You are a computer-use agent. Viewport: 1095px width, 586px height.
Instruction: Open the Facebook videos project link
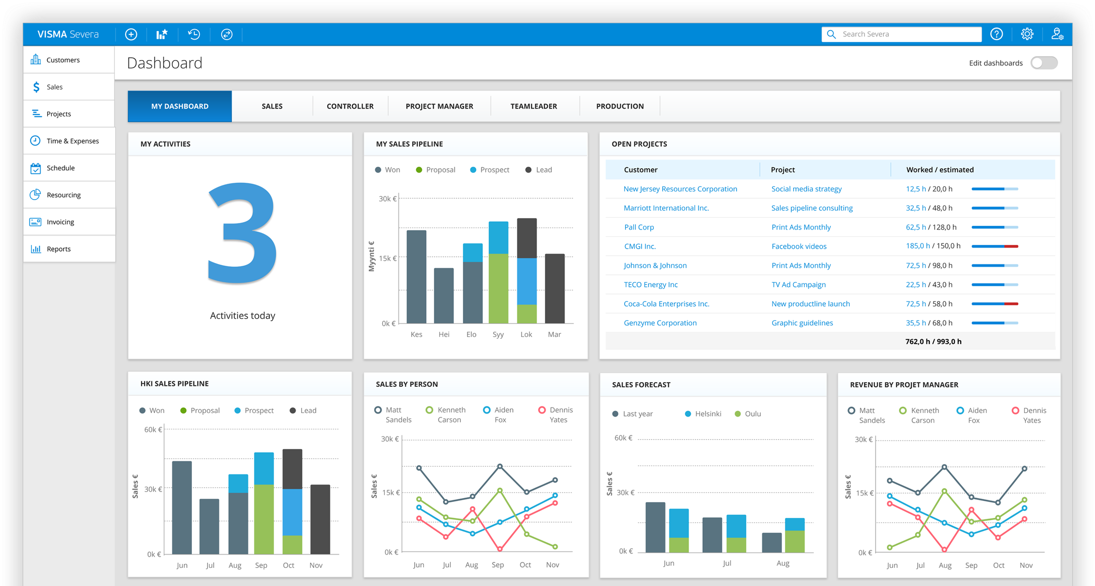[x=799, y=246]
